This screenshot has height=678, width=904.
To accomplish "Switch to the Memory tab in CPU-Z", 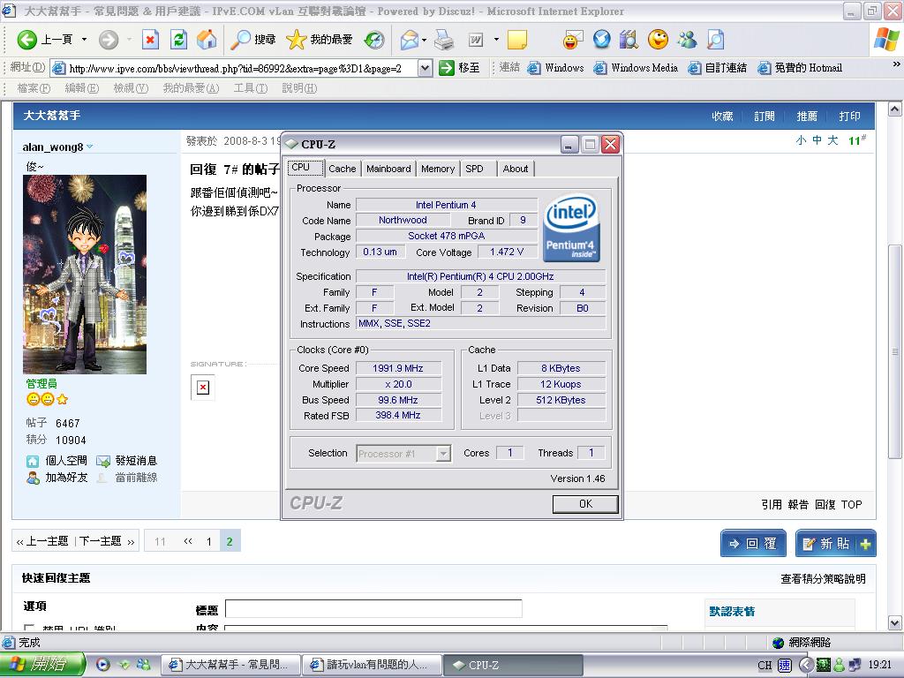I will tap(437, 169).
